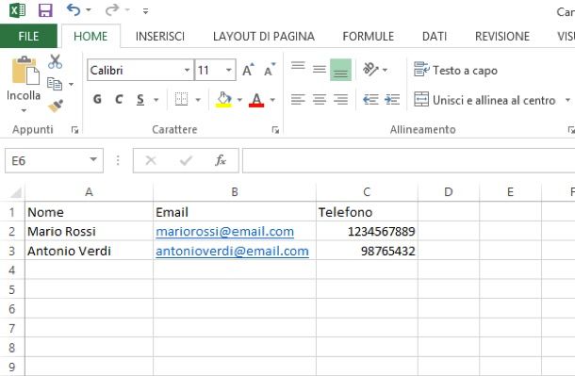Image resolution: width=575 pixels, height=376 pixels.
Task: Click the Select All corner triangle
Action: 15,192
